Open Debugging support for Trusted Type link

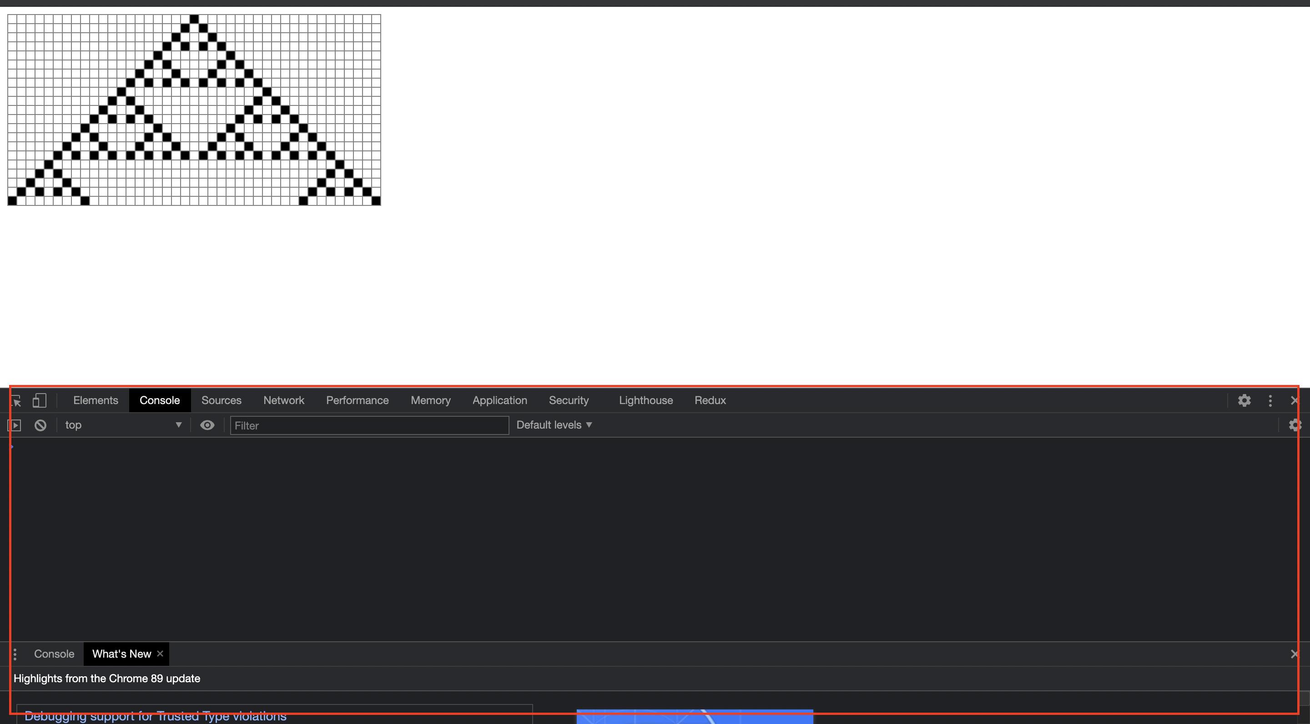tap(155, 716)
